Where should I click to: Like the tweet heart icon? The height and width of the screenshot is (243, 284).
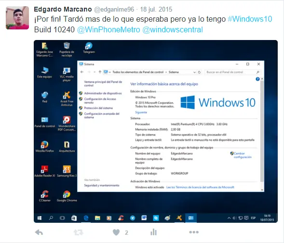116,232
